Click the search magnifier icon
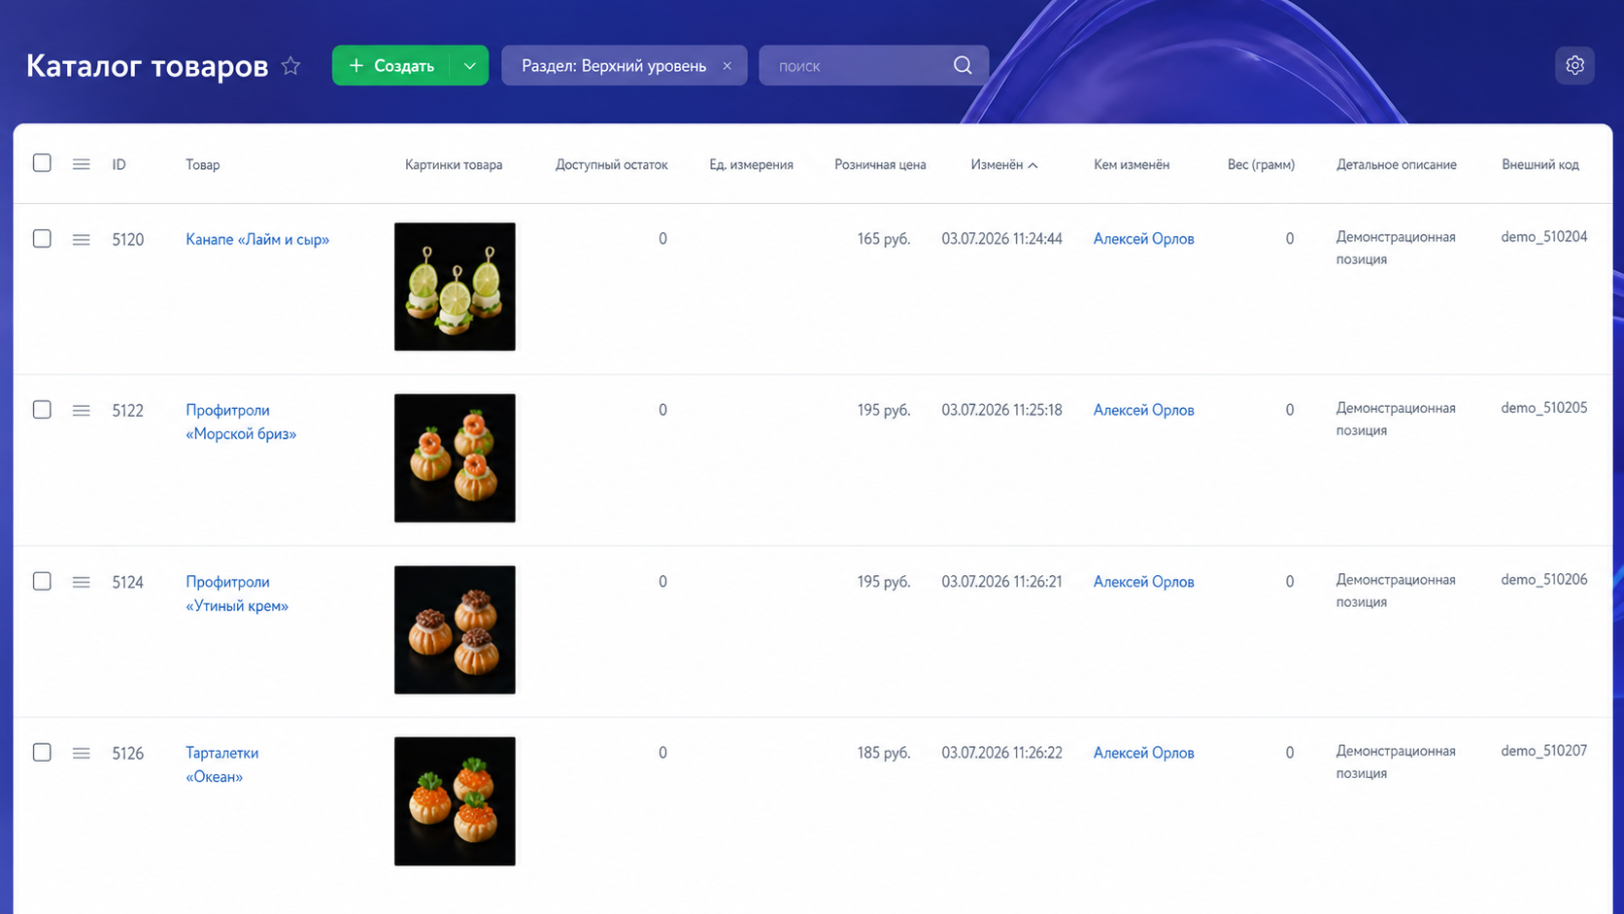Image resolution: width=1624 pixels, height=914 pixels. click(x=963, y=65)
